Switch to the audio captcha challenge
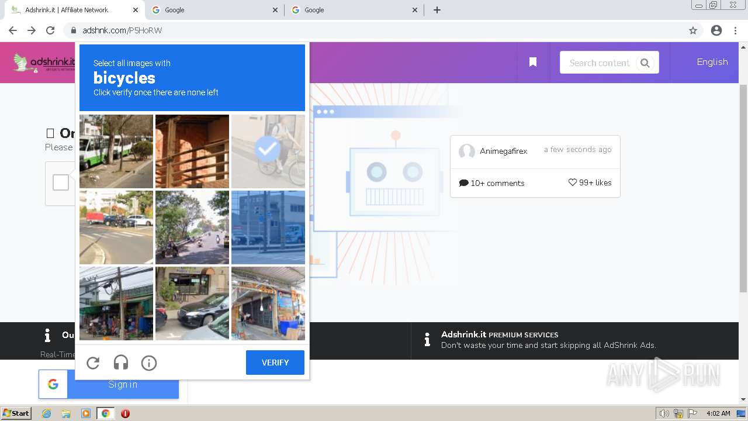748x421 pixels. tap(121, 363)
